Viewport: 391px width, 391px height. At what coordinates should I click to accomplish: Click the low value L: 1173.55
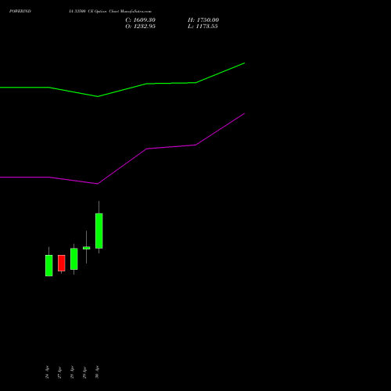[x=203, y=27]
